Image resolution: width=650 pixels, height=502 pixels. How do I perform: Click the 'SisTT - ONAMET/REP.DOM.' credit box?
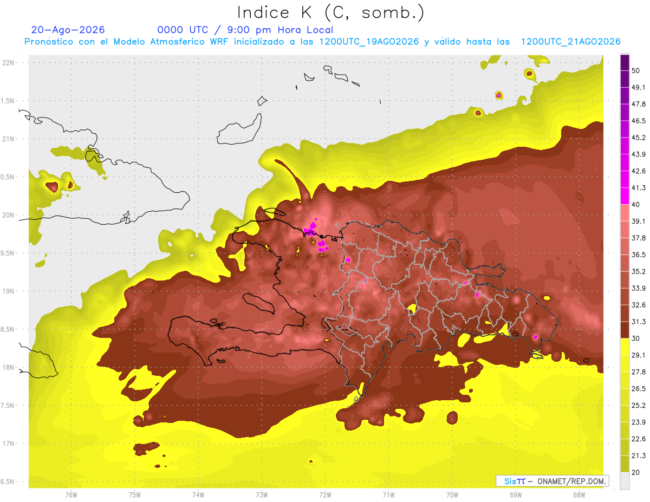pos(552,481)
